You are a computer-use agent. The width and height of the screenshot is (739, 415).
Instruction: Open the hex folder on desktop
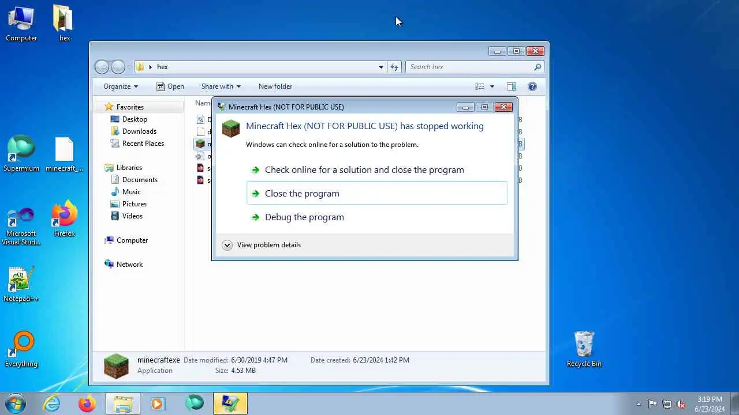point(64,24)
